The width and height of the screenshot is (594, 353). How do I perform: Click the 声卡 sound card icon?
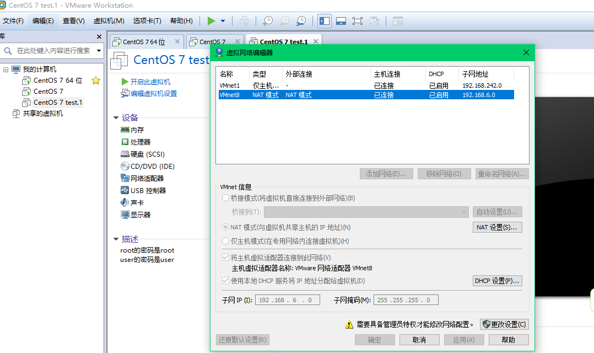125,202
